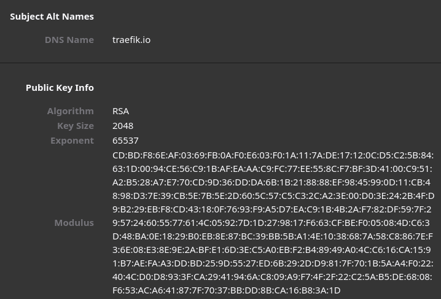This screenshot has height=299, width=441.
Task: Click the modulus line starting 40:4C:D0
Action: (272, 277)
